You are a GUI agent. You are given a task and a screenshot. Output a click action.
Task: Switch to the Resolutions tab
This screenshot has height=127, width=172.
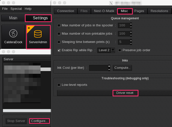coord(159,11)
